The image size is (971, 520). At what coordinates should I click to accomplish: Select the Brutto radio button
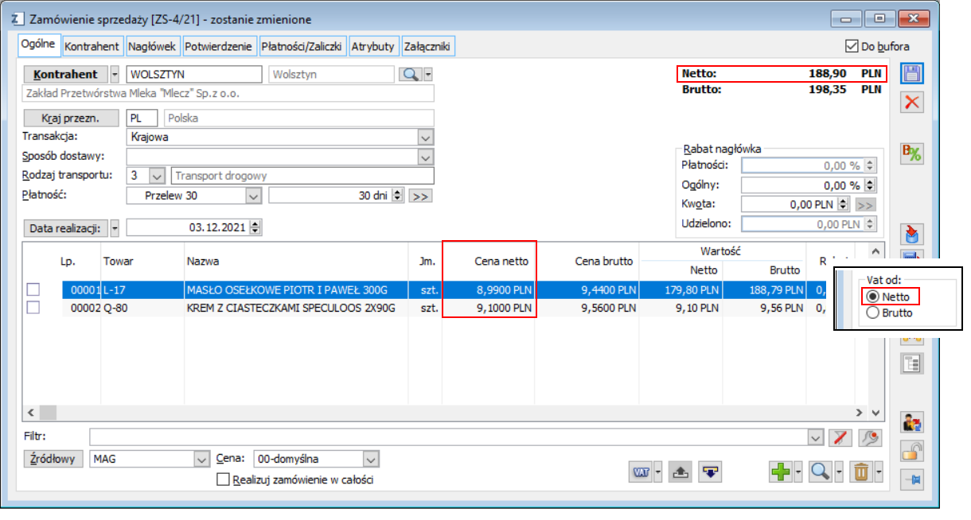click(x=872, y=313)
